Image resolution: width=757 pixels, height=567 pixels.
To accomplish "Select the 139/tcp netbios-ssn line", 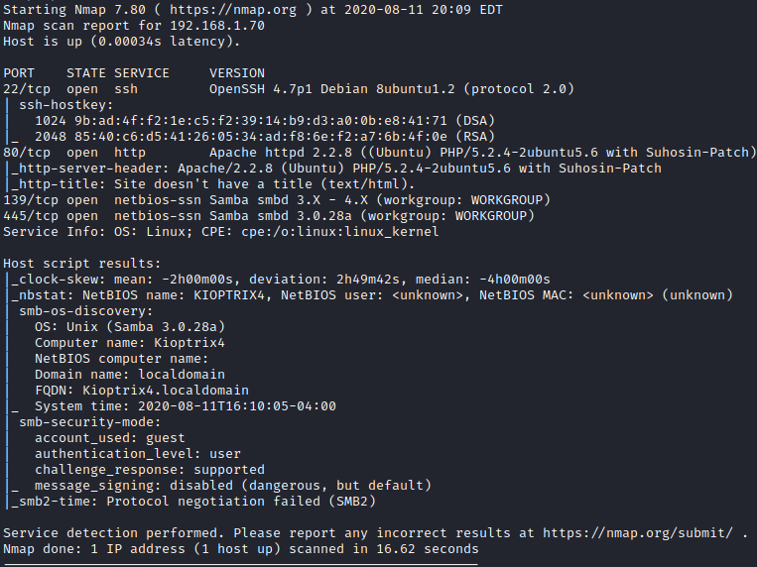I will 277,200.
